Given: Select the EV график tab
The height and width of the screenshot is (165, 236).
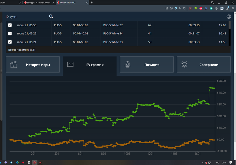Looking at the screenshot, I should click(x=90, y=64).
